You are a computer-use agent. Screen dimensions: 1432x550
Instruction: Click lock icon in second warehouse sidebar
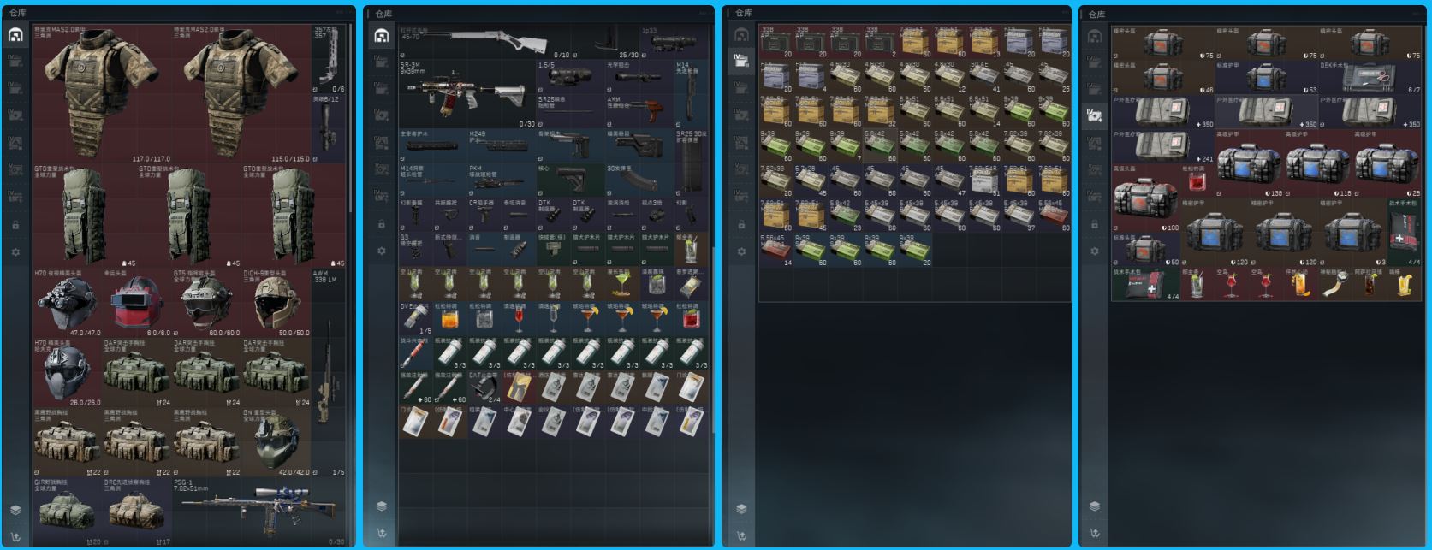[382, 224]
